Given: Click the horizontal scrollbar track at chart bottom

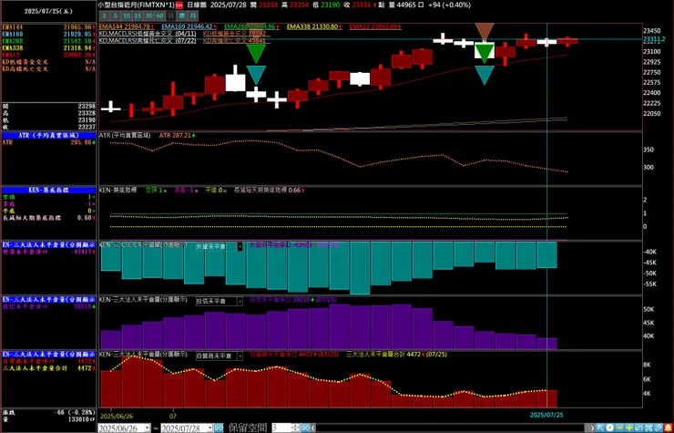Looking at the screenshot, I should coord(453,428).
